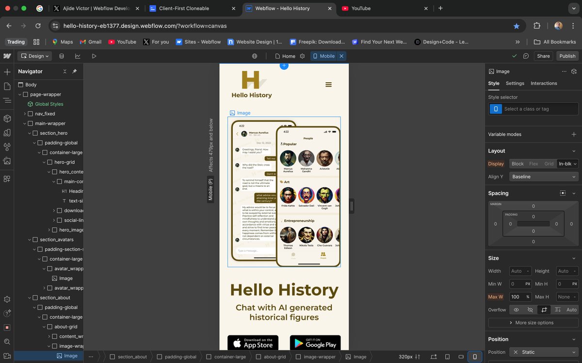Open the CMS database panel icon
582x363 pixels.
point(62,56)
